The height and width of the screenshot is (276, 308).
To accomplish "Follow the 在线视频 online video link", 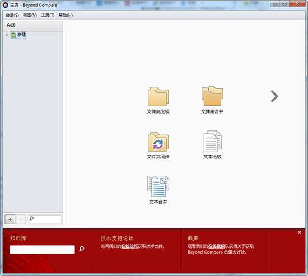I will (217, 246).
